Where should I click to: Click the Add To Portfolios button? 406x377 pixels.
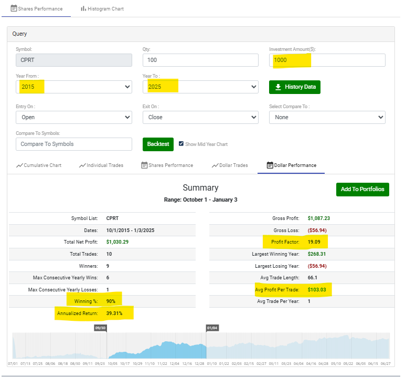coord(362,190)
